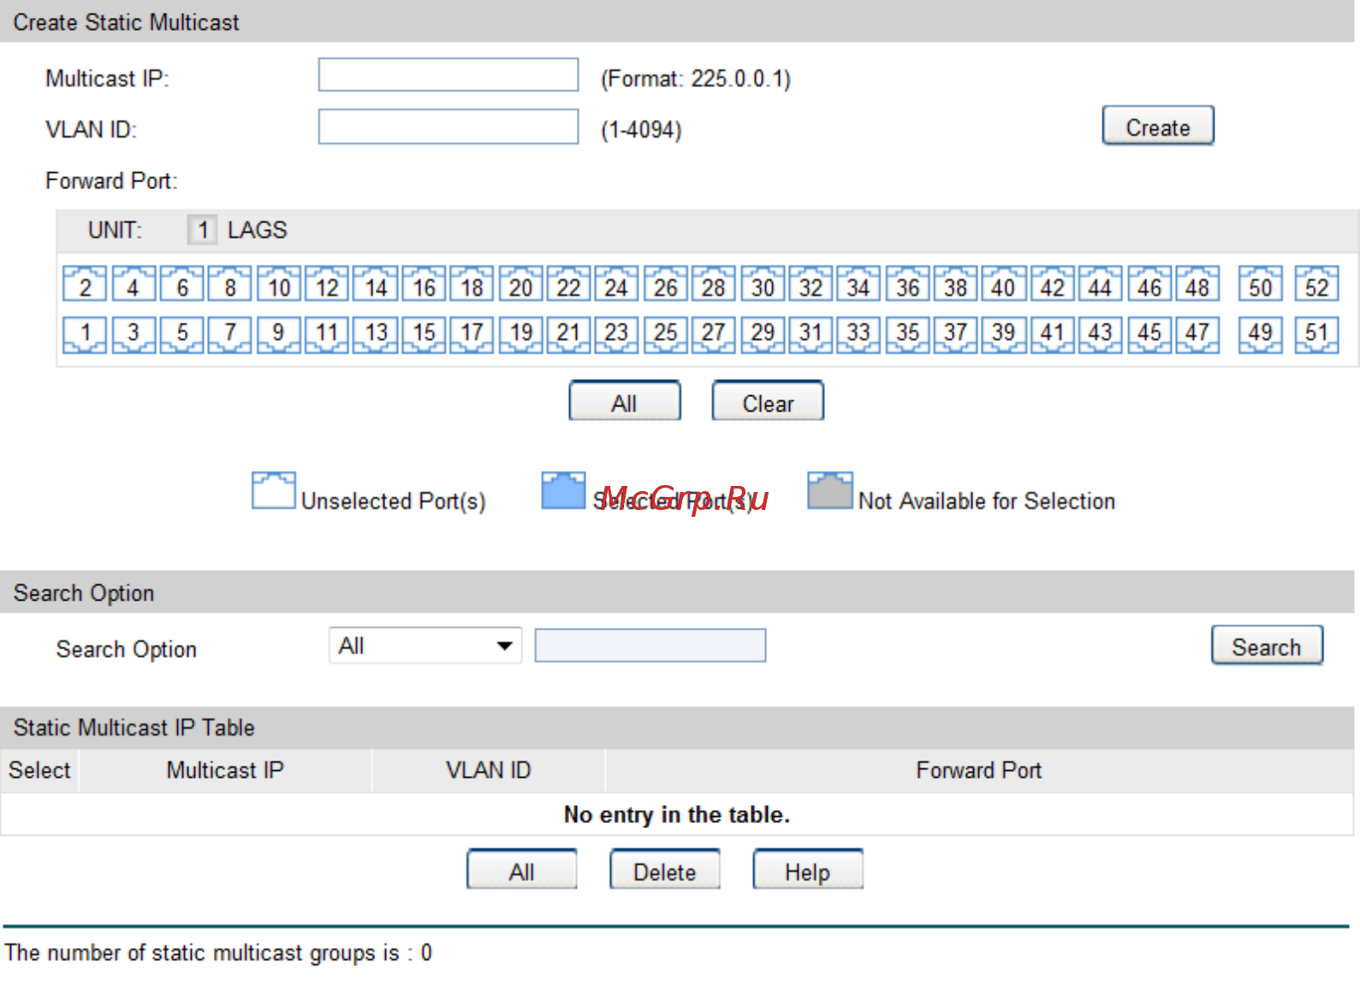
Task: Select forward port 25
Action: point(666,335)
